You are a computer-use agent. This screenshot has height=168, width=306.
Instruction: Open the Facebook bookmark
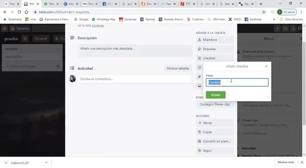253,20
